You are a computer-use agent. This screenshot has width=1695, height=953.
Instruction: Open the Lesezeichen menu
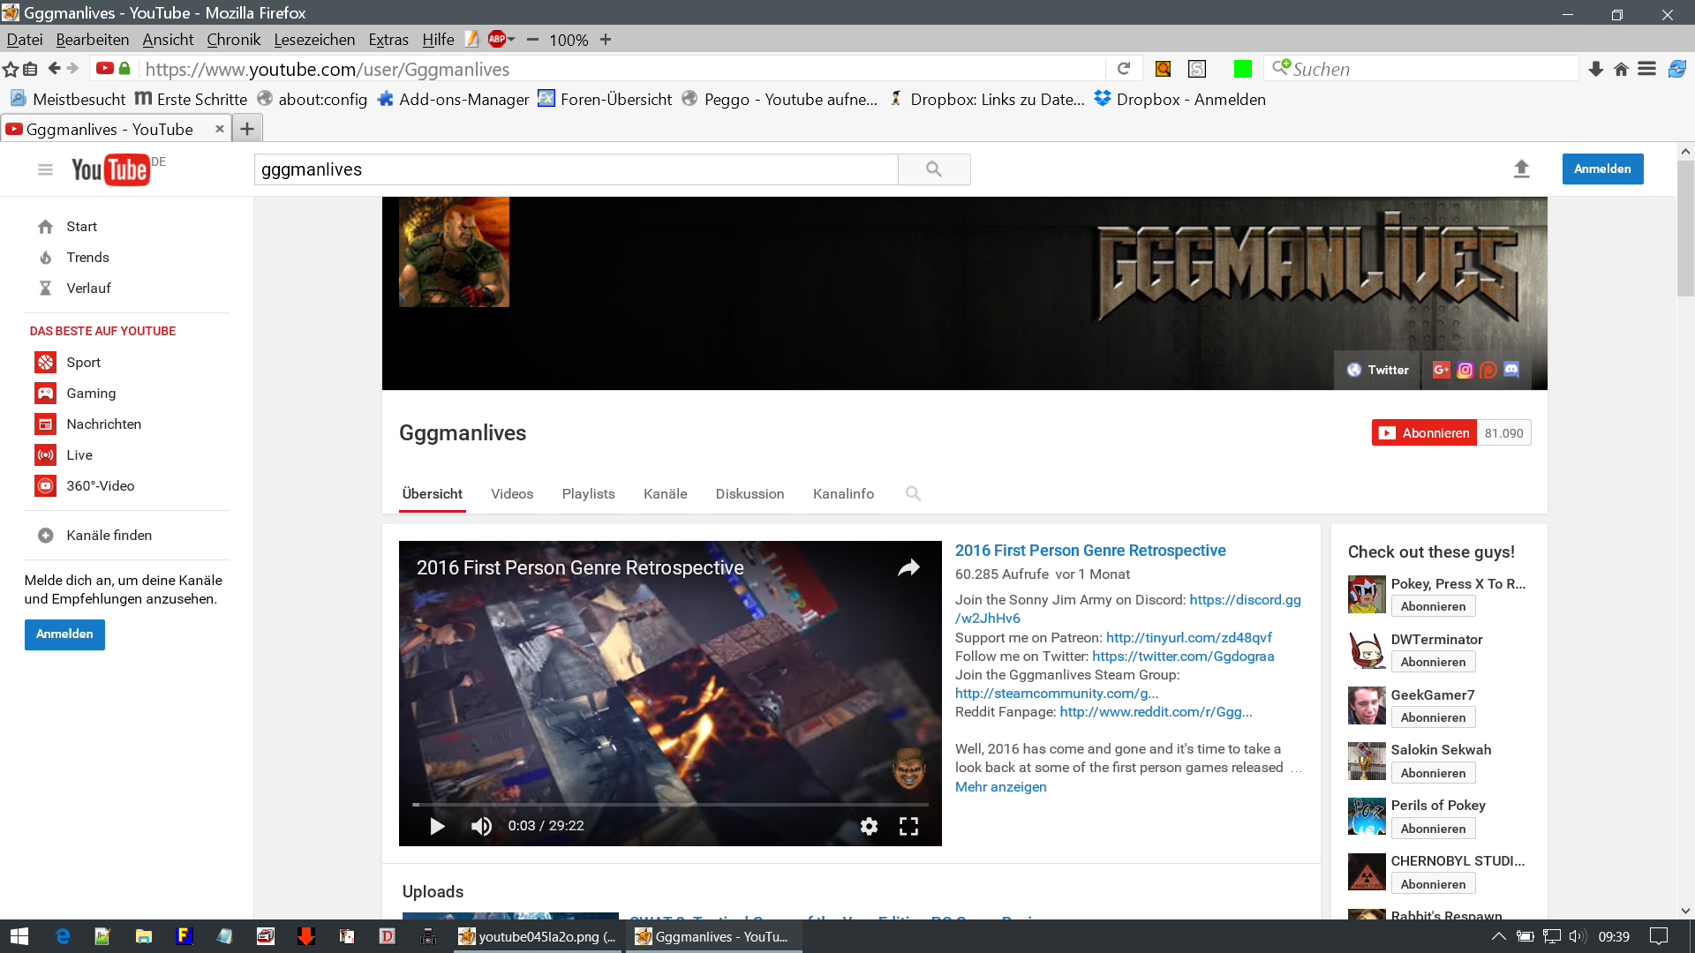pos(314,40)
